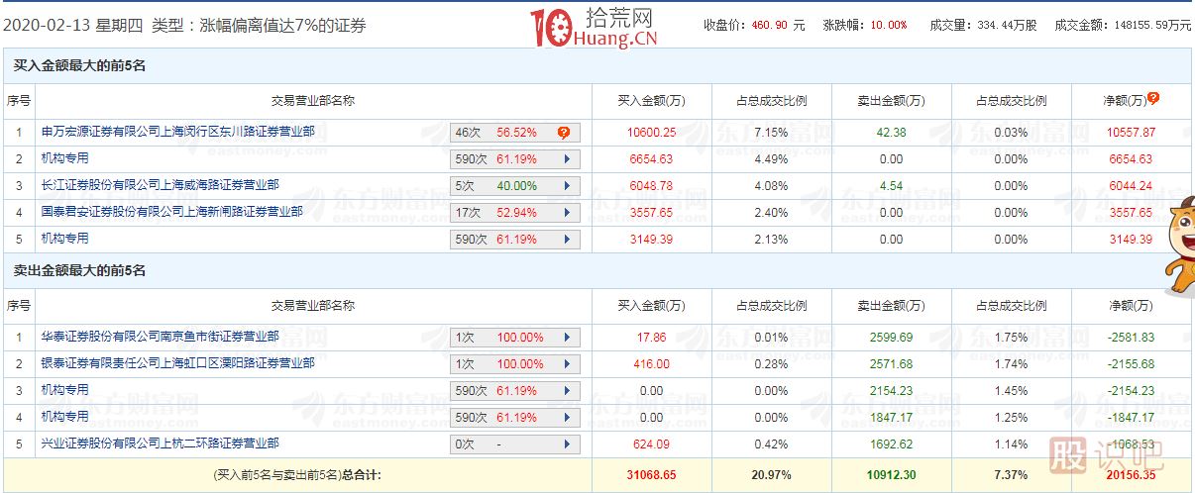Click the help icon next to 净额(万) header
This screenshot has width=1195, height=493.
coord(1153,98)
